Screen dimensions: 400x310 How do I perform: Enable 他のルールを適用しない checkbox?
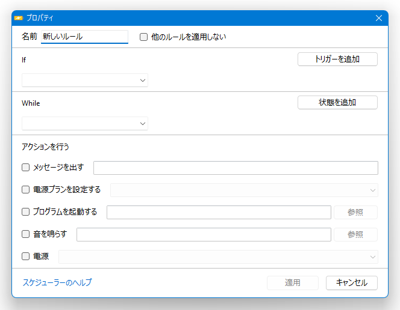143,37
